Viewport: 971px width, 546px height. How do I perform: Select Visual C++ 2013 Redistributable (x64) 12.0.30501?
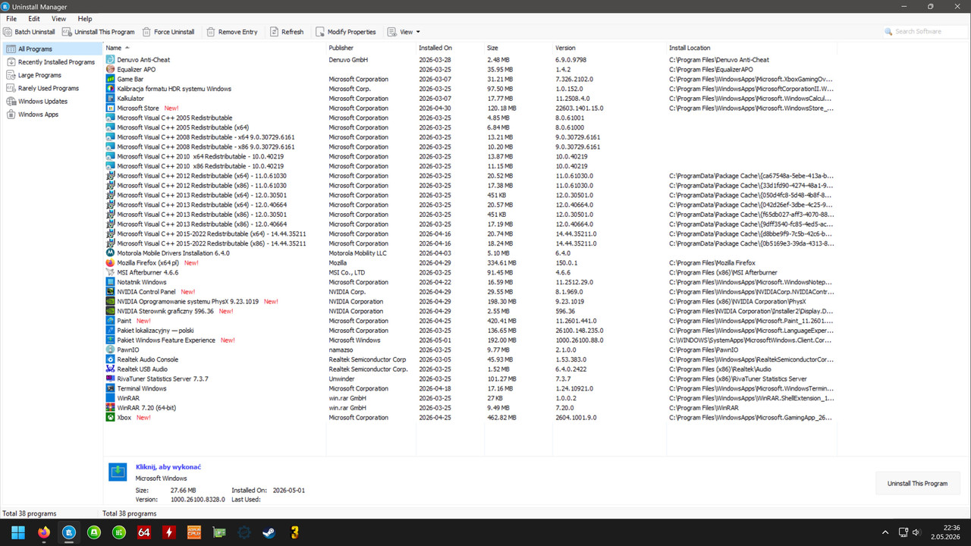pos(470,195)
